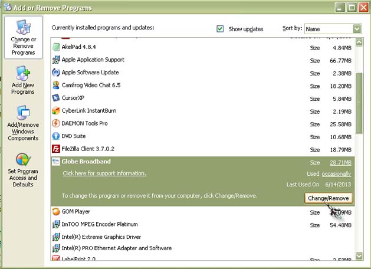Select CyberLink InstantBurn entry text
The width and height of the screenshot is (371, 269).
[89, 110]
